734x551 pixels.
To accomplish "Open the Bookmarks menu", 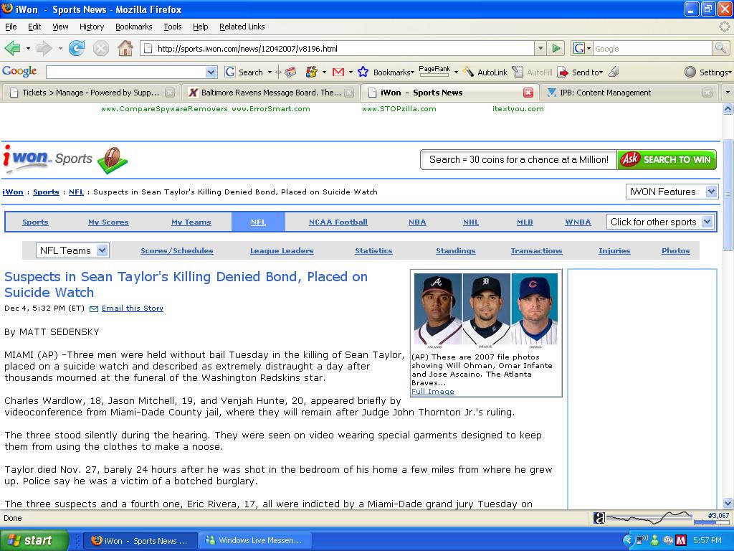I will [133, 27].
